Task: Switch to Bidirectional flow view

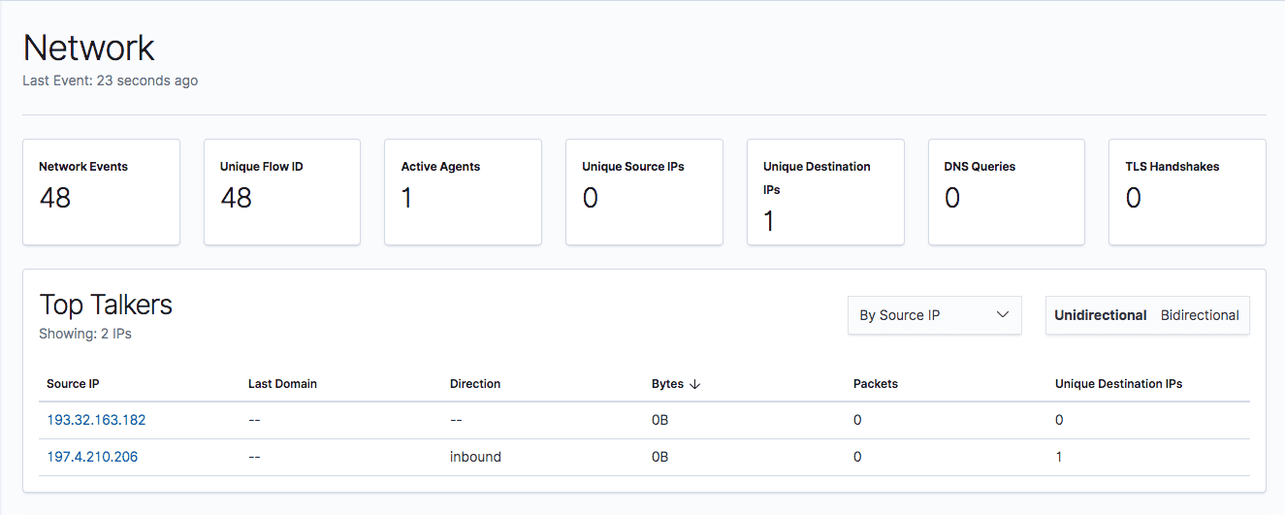Action: (1200, 315)
